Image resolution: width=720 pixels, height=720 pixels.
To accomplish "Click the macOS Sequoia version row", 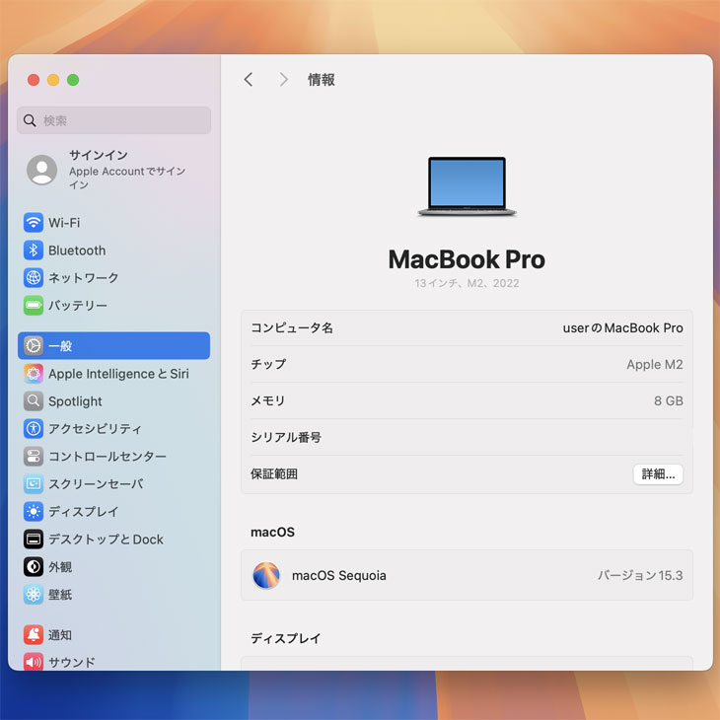I will pos(467,575).
